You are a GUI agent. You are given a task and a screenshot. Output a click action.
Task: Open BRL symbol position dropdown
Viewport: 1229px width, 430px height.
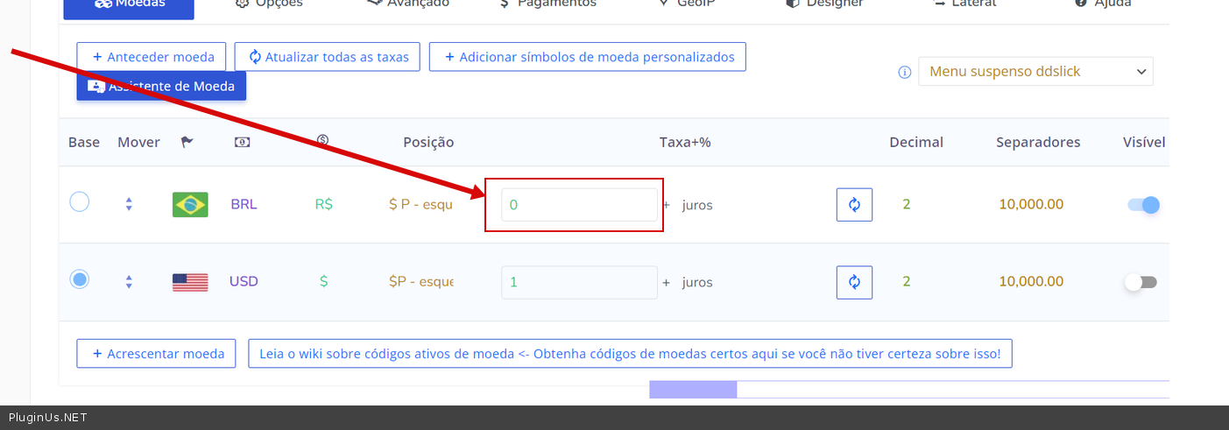[x=420, y=205]
